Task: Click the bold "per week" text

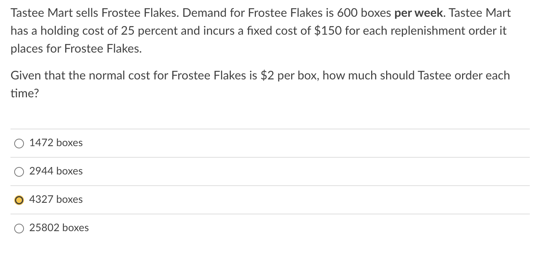Action: (x=418, y=13)
